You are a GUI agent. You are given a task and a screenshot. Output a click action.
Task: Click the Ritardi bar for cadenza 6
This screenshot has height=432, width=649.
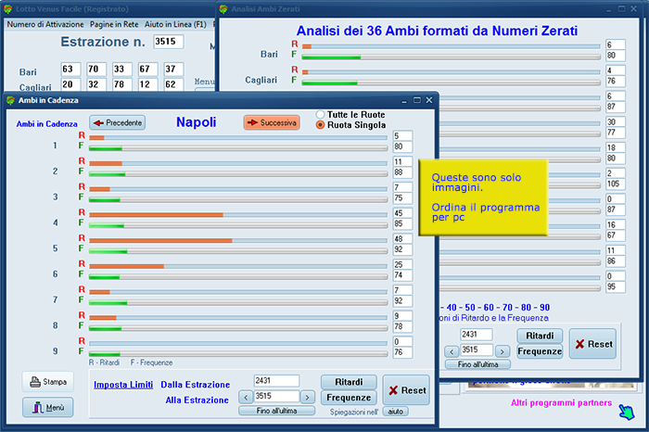pyautogui.click(x=238, y=266)
